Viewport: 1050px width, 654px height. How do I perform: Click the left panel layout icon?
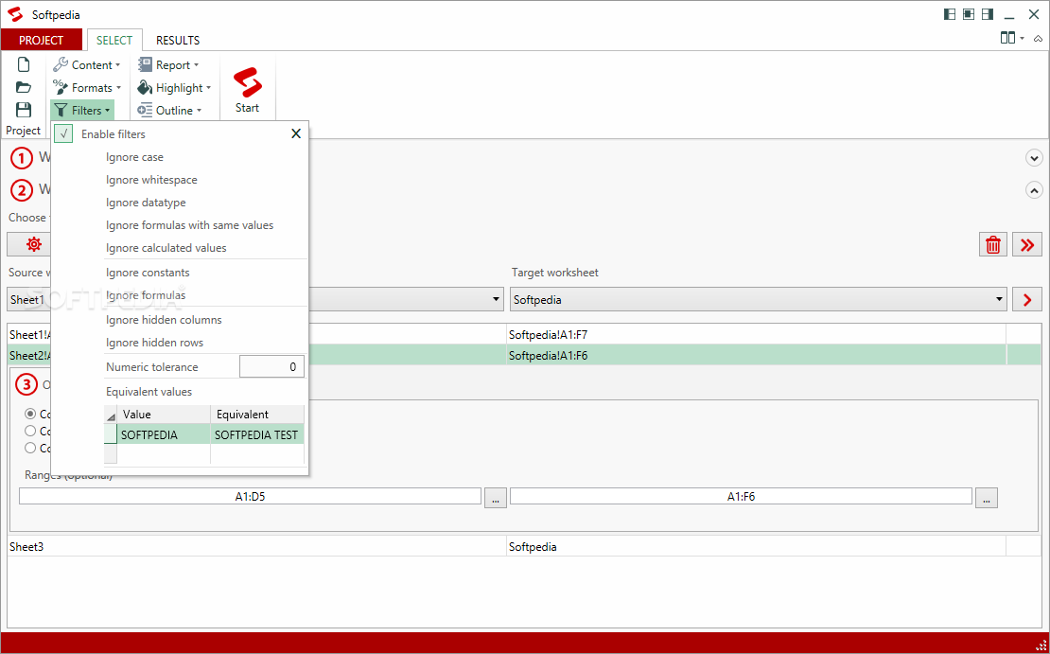(950, 14)
